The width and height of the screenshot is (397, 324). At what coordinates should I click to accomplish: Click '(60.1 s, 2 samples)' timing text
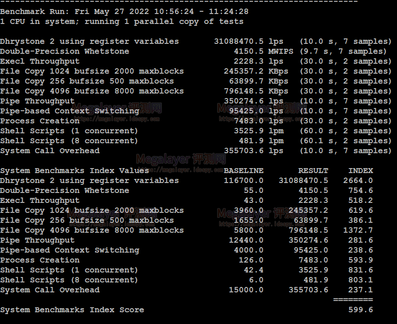tap(345, 141)
